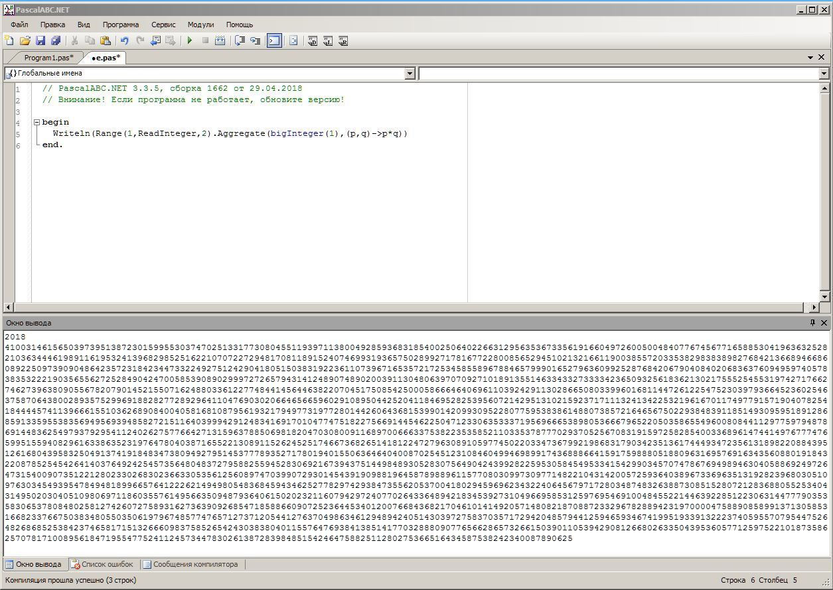Switch to the Program1.pas tab
Image resolution: width=833 pixels, height=590 pixels.
(48, 58)
